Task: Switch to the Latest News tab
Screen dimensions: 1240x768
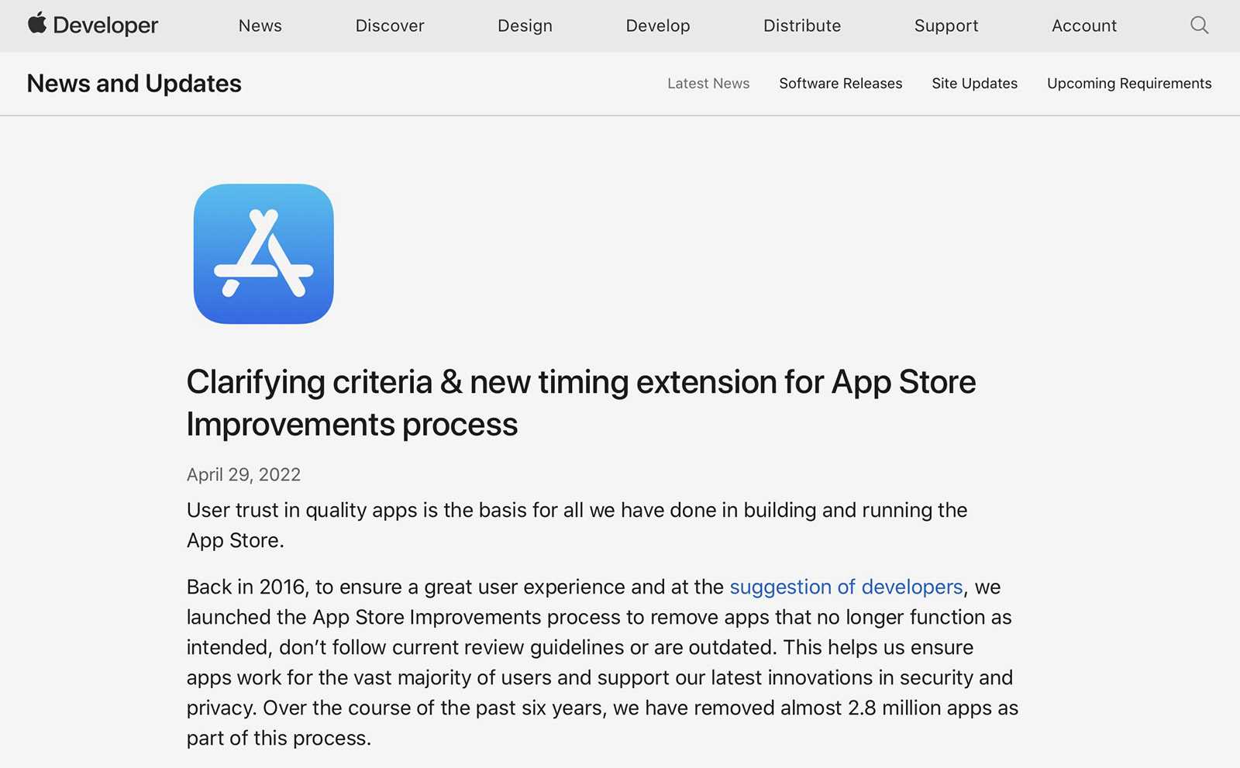Action: tap(708, 84)
